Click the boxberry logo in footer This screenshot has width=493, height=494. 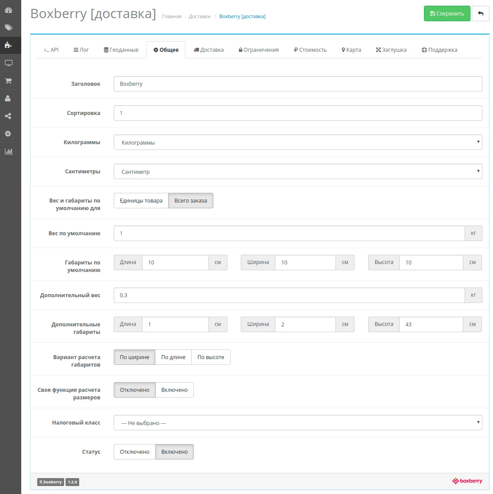[x=467, y=481]
